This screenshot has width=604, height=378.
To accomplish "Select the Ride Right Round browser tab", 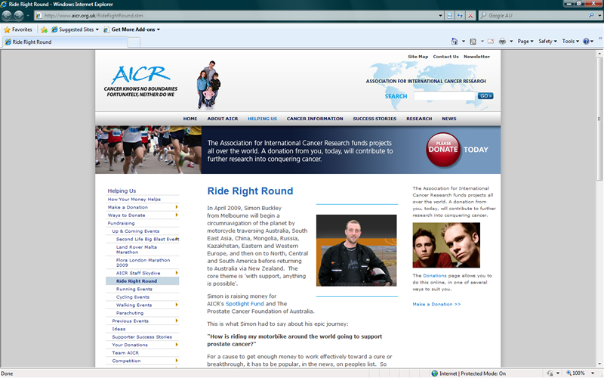I will (x=66, y=42).
